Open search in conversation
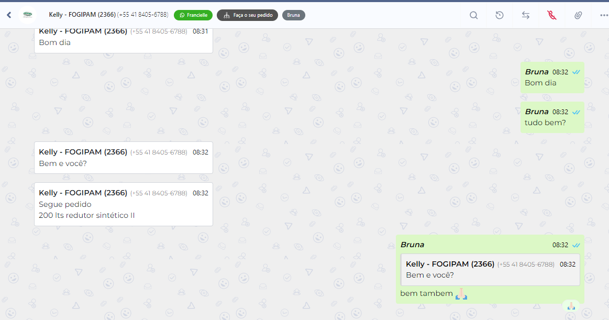The height and width of the screenshot is (320, 609). (473, 15)
